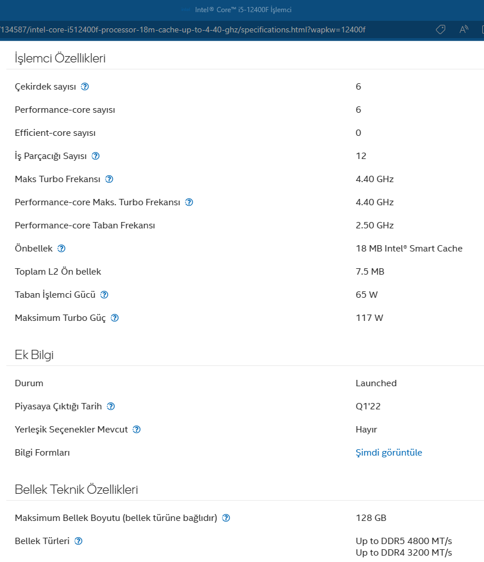Screen dimensions: 484x562
Task: Click the shopping price tag icon in address bar
Action: click(441, 29)
